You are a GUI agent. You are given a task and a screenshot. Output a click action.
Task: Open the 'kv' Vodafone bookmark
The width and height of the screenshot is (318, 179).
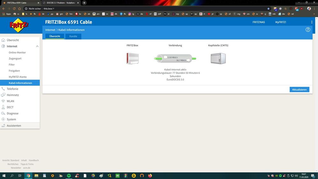click(78, 14)
